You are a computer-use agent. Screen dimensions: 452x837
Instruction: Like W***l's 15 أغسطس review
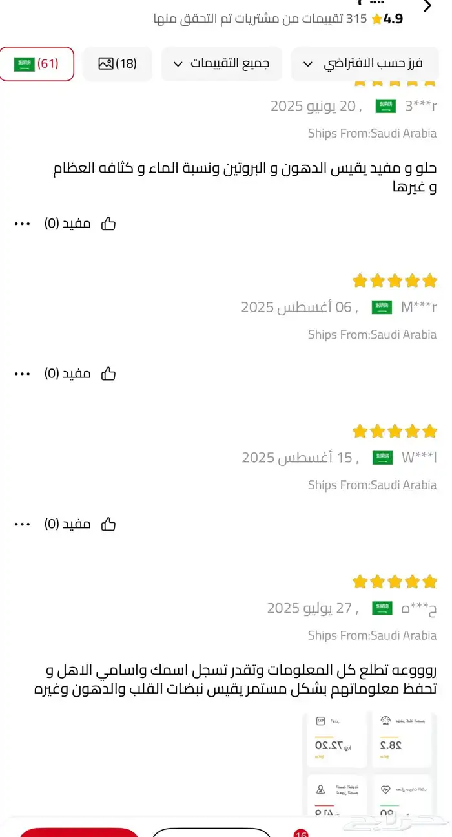click(x=107, y=524)
